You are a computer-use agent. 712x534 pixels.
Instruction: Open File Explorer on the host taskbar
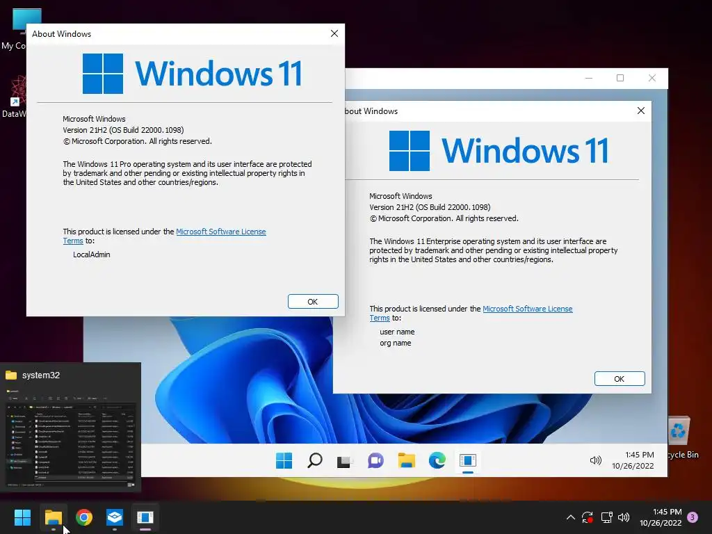tap(53, 517)
